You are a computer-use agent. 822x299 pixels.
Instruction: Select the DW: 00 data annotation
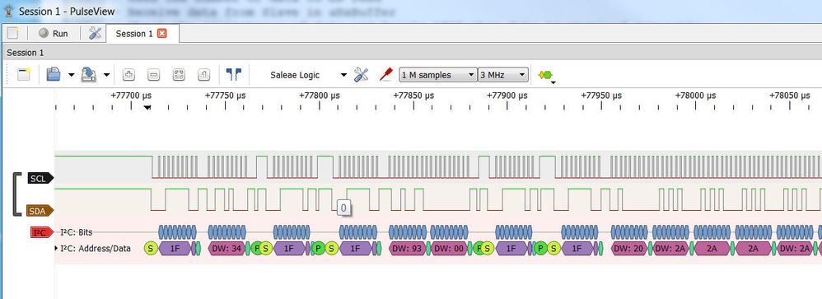click(449, 248)
